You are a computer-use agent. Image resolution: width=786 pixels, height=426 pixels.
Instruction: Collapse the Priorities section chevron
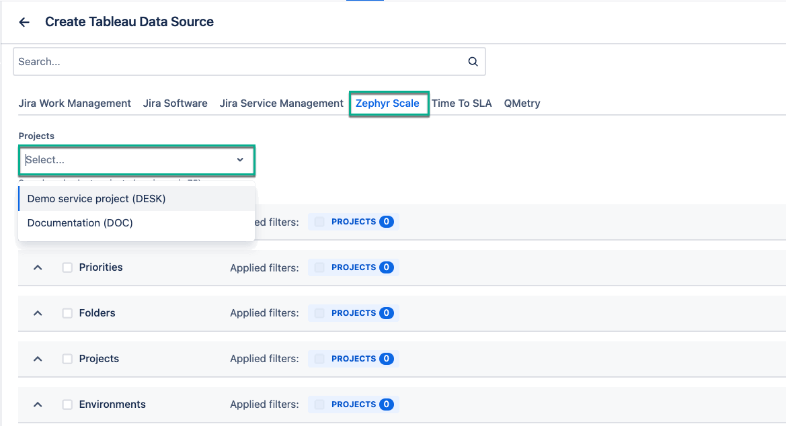point(38,267)
